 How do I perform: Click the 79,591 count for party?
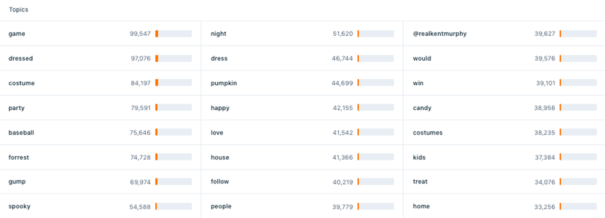click(x=140, y=108)
